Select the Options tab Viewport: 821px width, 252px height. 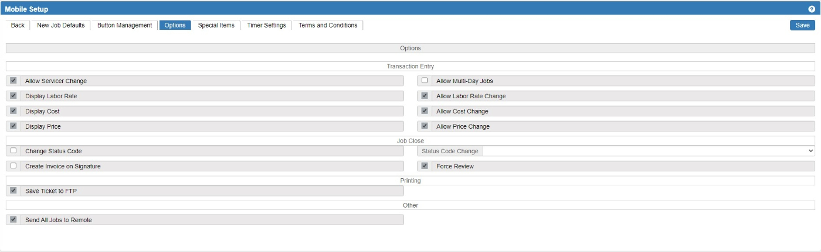pos(175,25)
